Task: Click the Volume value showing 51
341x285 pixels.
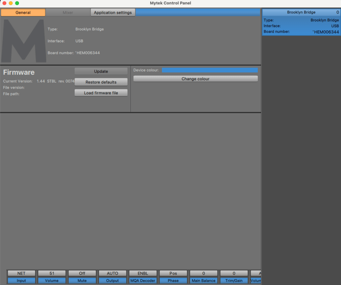Action: click(52, 273)
